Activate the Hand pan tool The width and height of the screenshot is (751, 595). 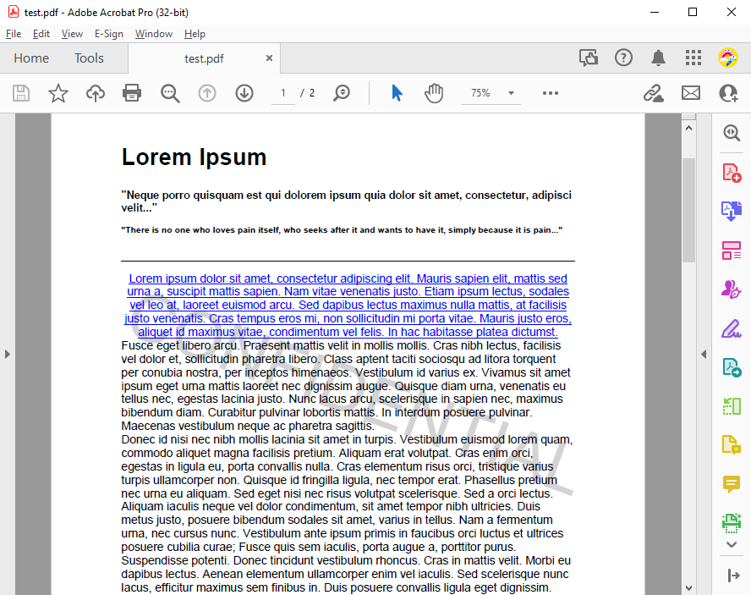(434, 93)
